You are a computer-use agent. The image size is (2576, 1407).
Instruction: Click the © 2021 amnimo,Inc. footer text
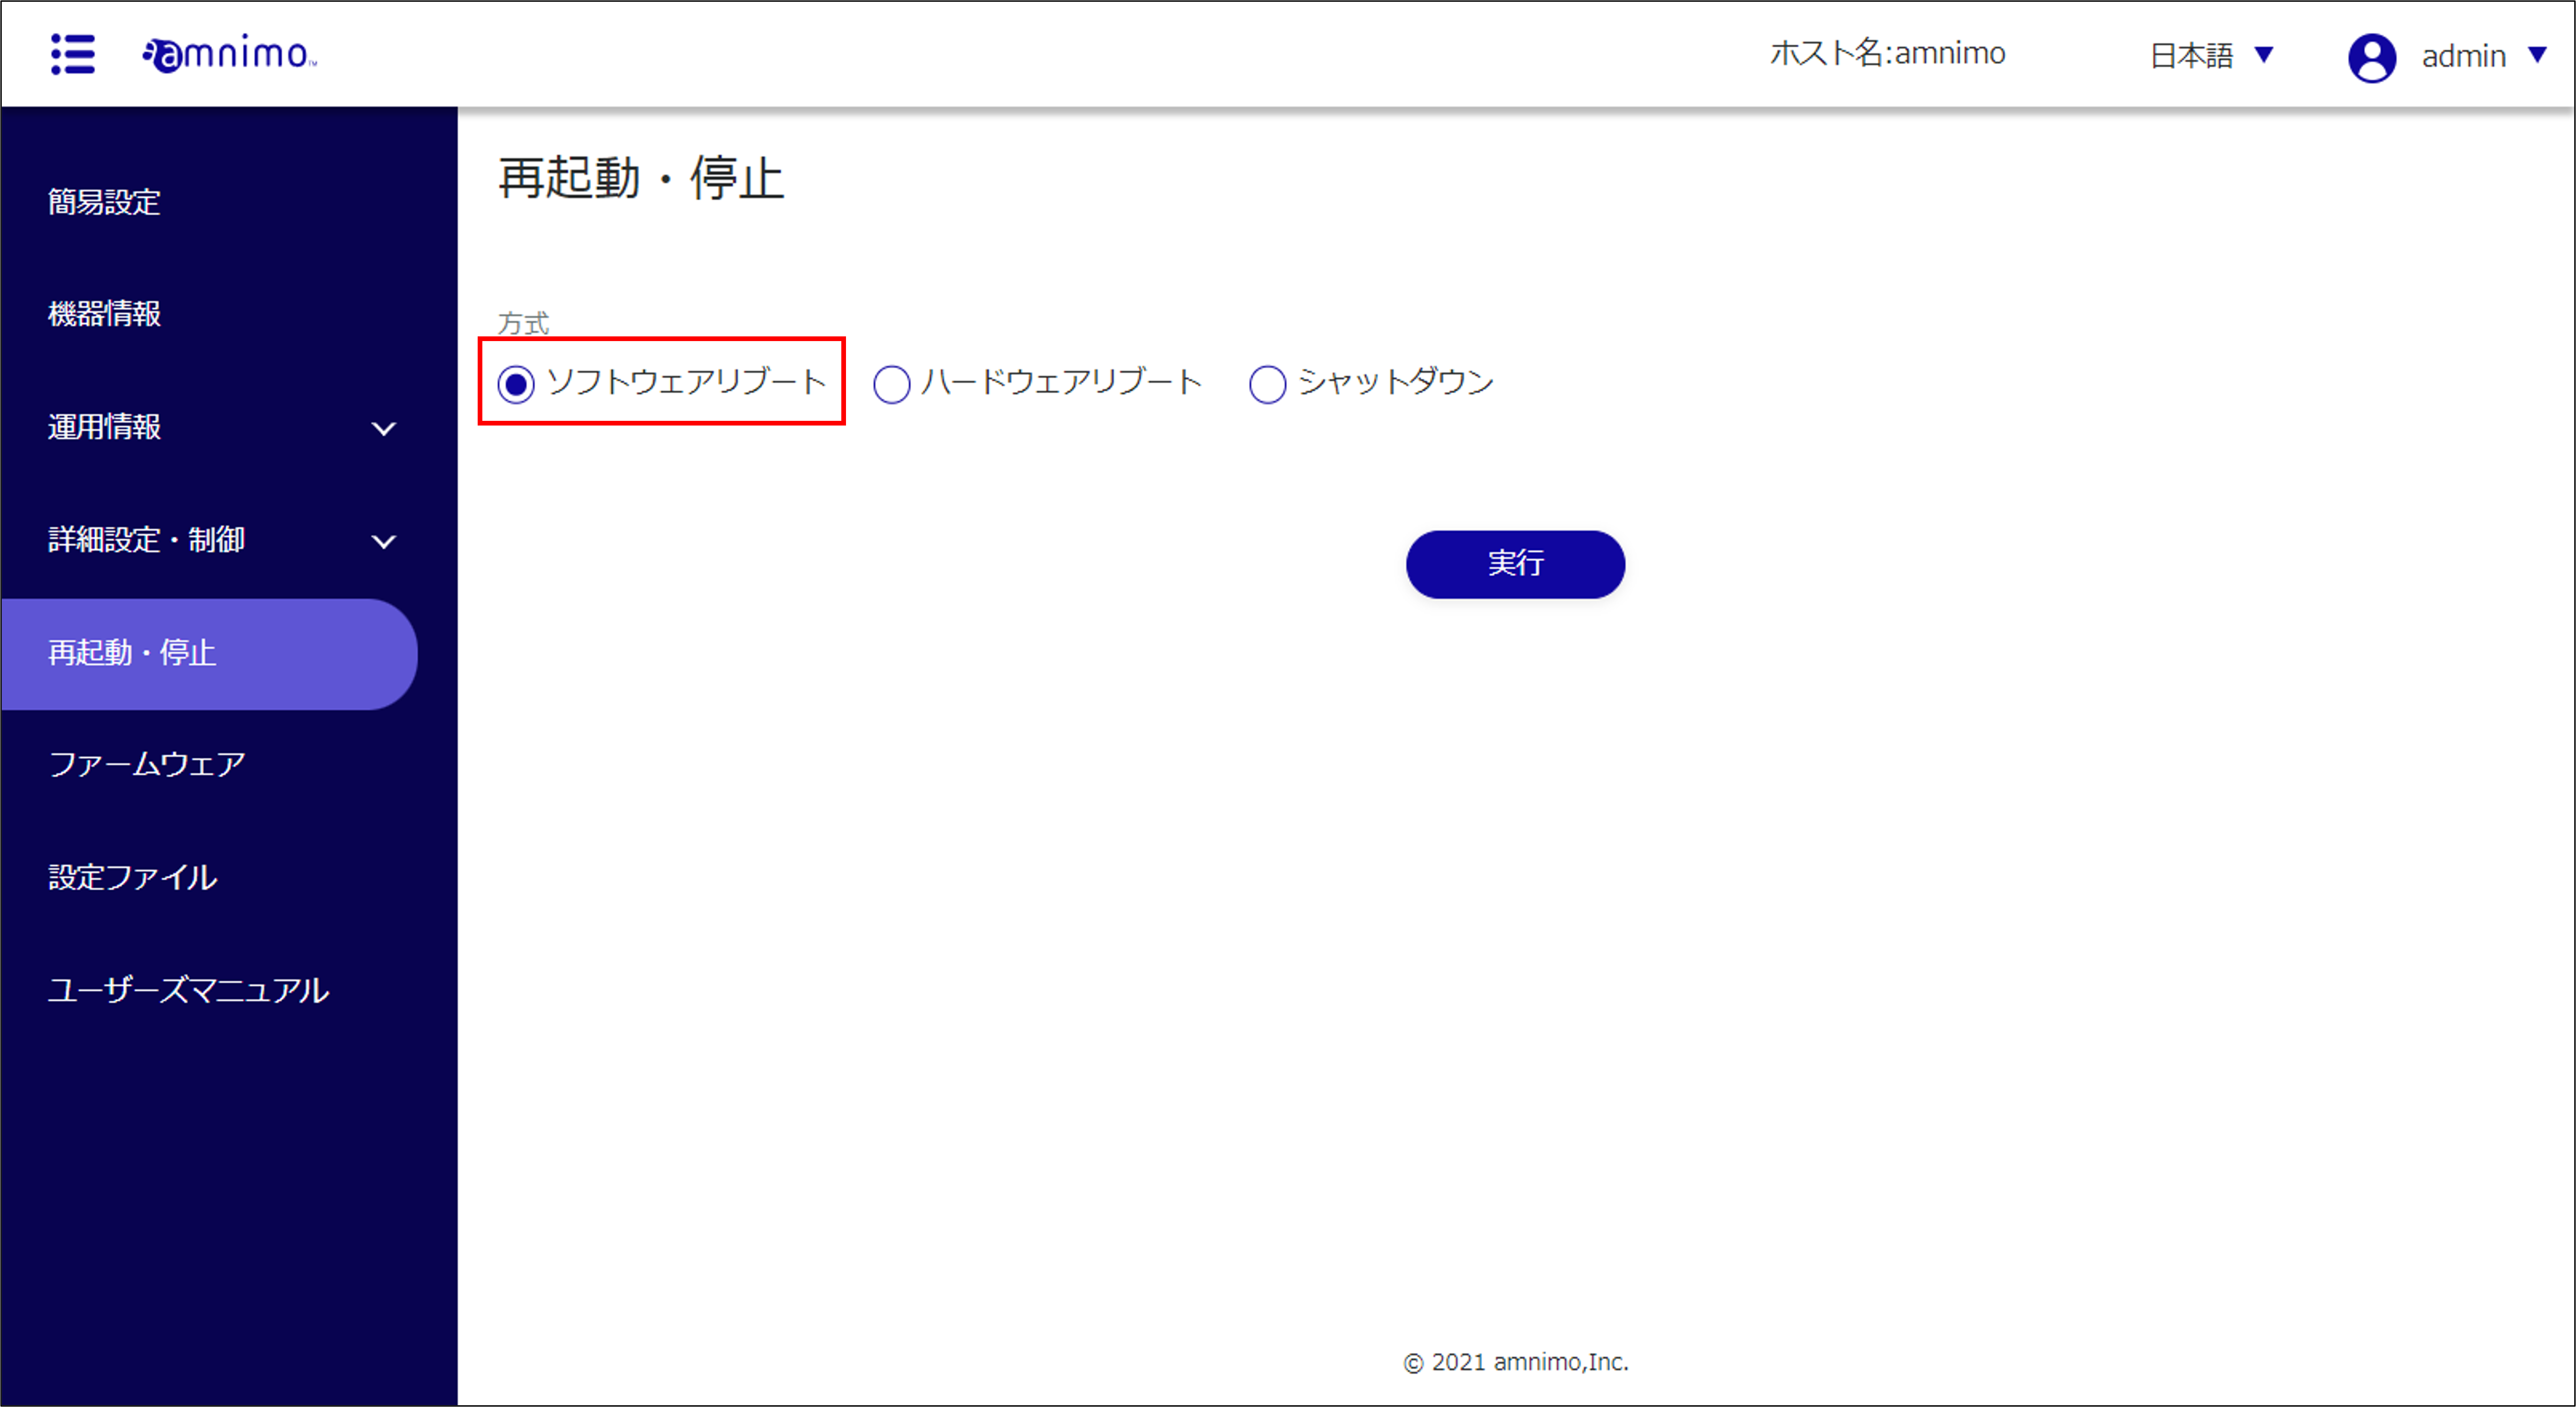[1516, 1362]
